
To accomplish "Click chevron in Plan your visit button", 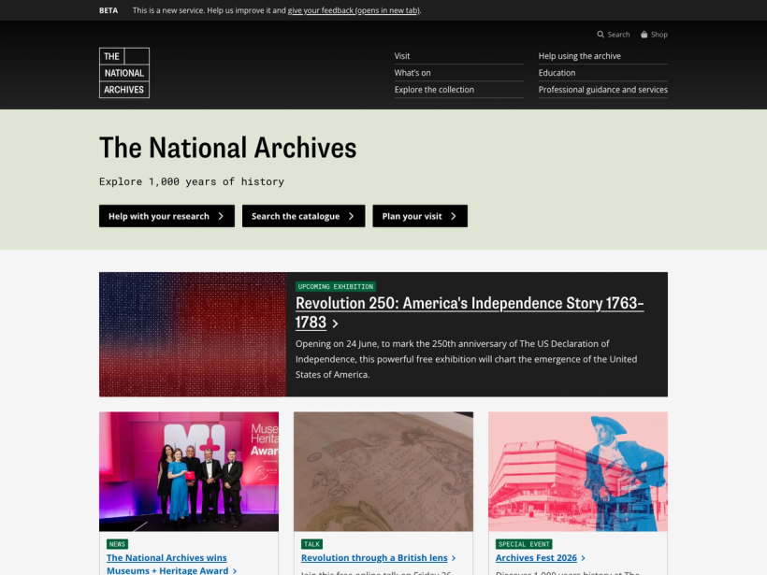I will [454, 216].
